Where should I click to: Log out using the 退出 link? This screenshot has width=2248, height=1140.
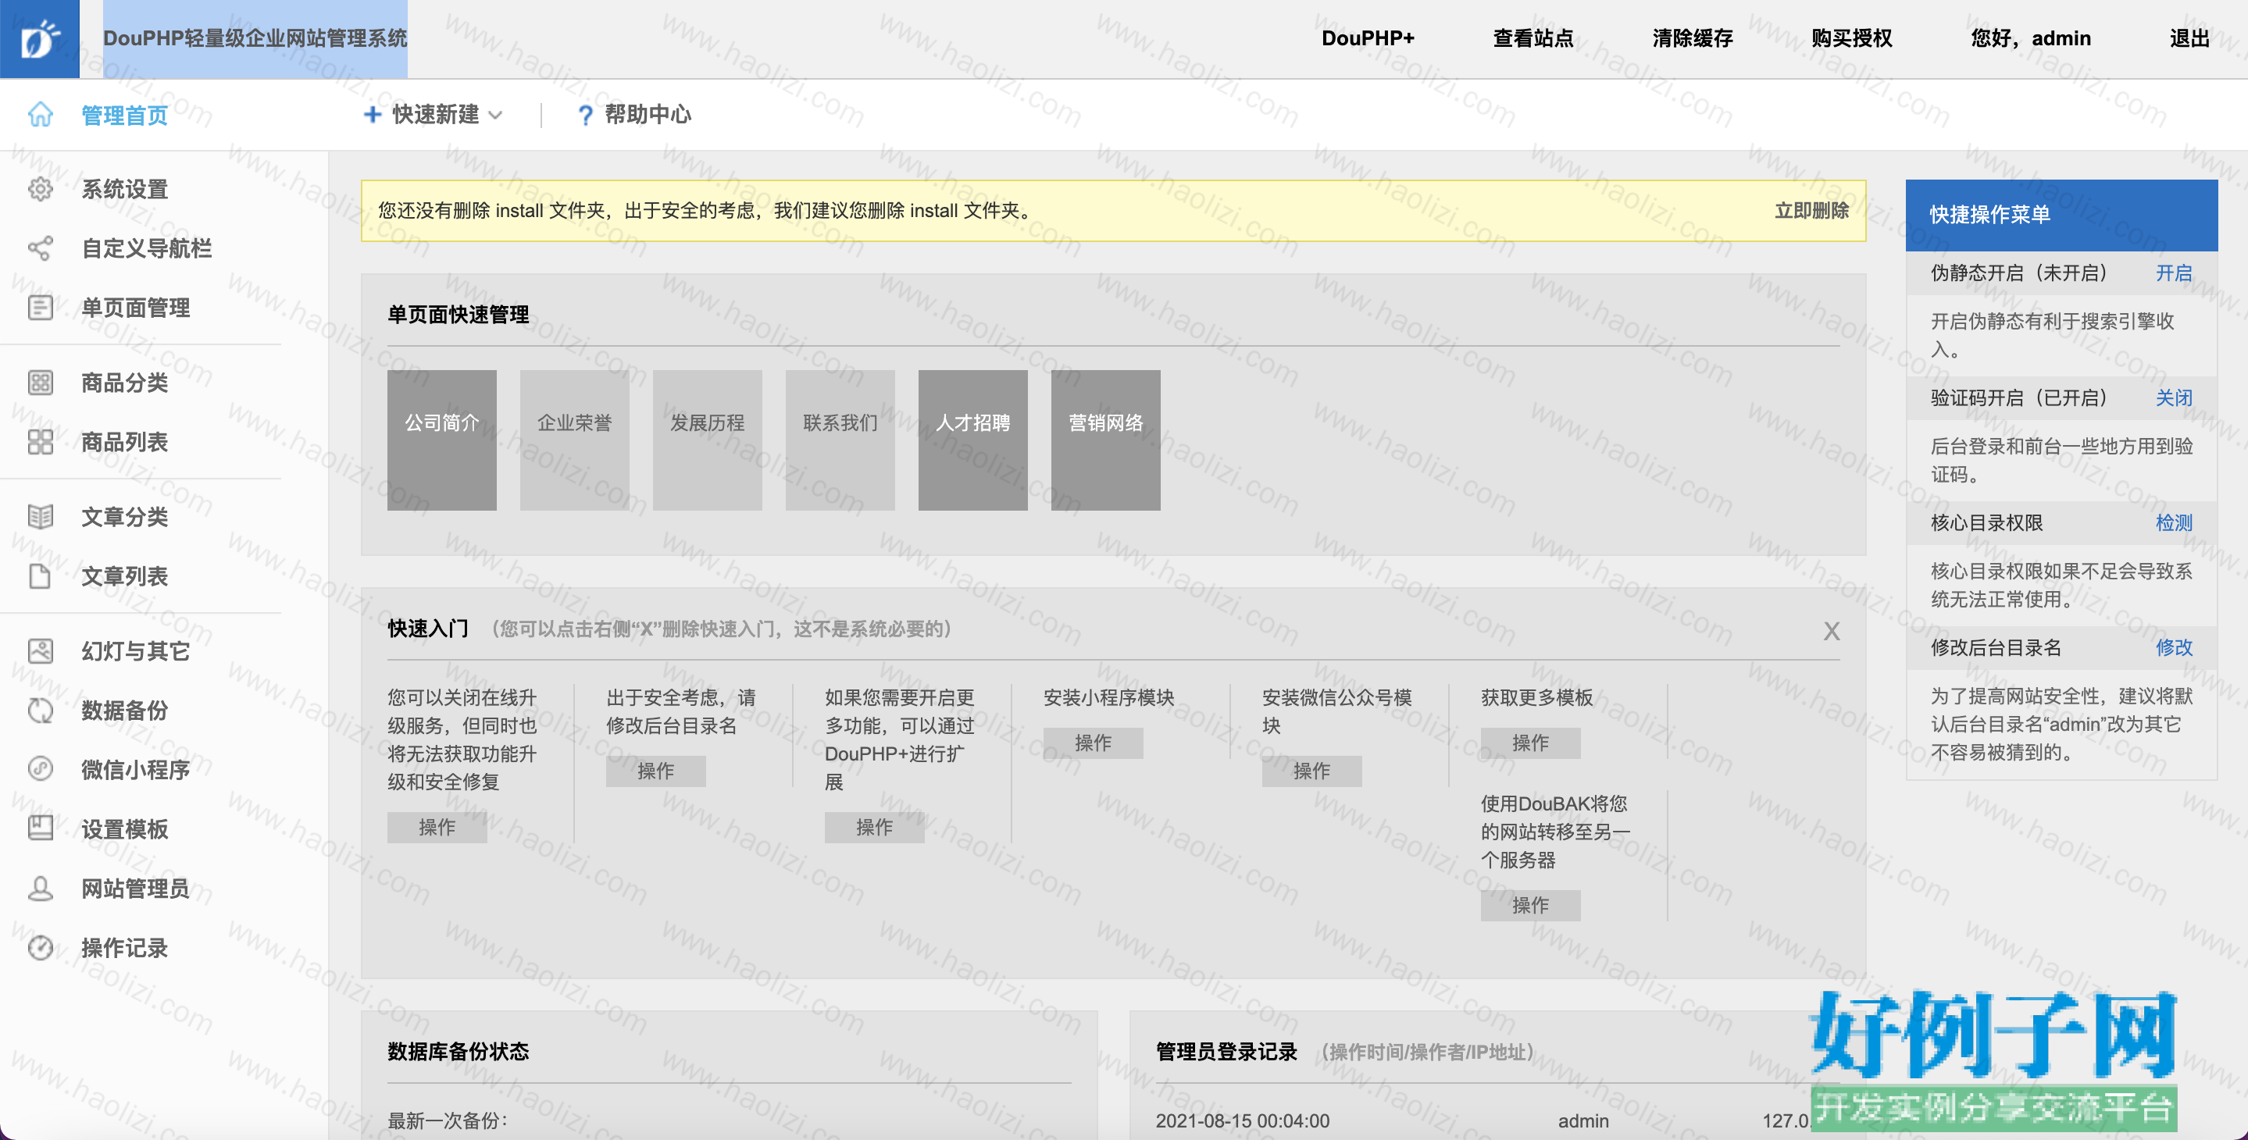click(x=2189, y=38)
